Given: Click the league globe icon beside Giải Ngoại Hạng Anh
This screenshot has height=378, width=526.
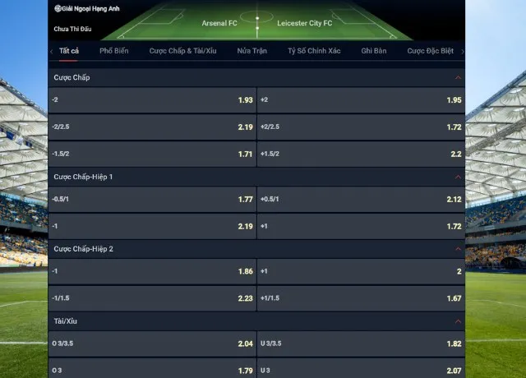Looking at the screenshot, I should tap(58, 8).
